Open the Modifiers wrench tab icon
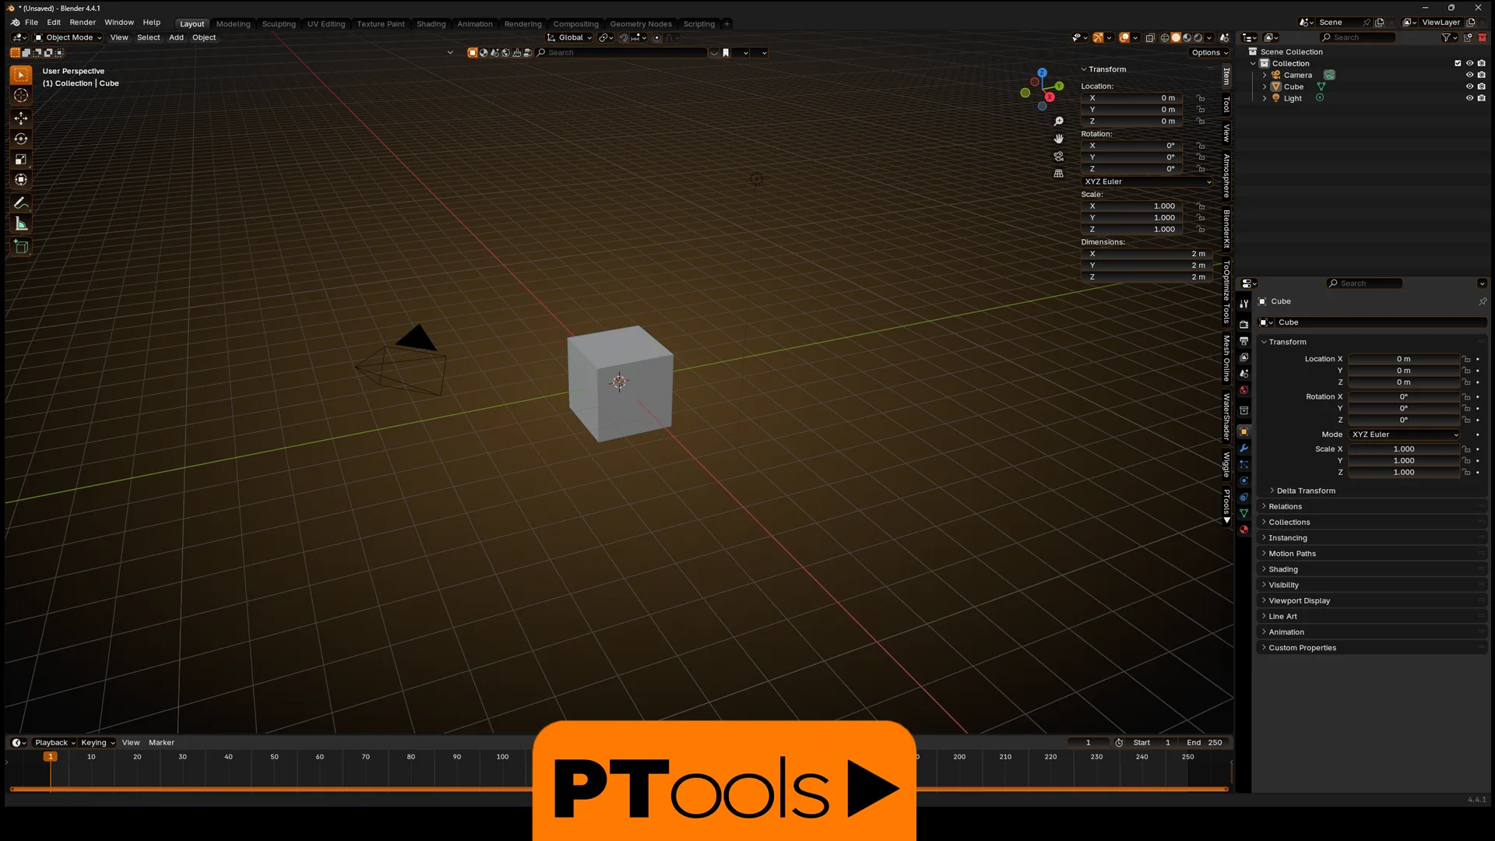 1243,449
